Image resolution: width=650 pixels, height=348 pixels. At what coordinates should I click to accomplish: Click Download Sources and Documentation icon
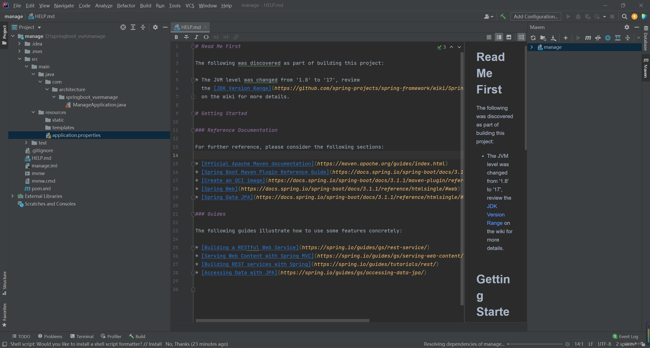[553, 38]
